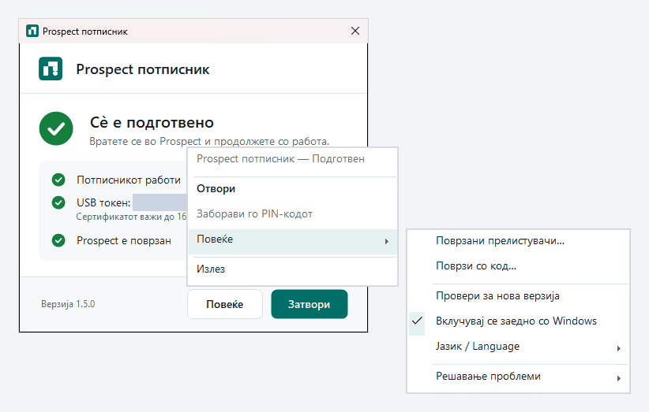Open the 'Повеќе' context menu entry
Screen dimensions: 649x412
pyautogui.click(x=293, y=242)
